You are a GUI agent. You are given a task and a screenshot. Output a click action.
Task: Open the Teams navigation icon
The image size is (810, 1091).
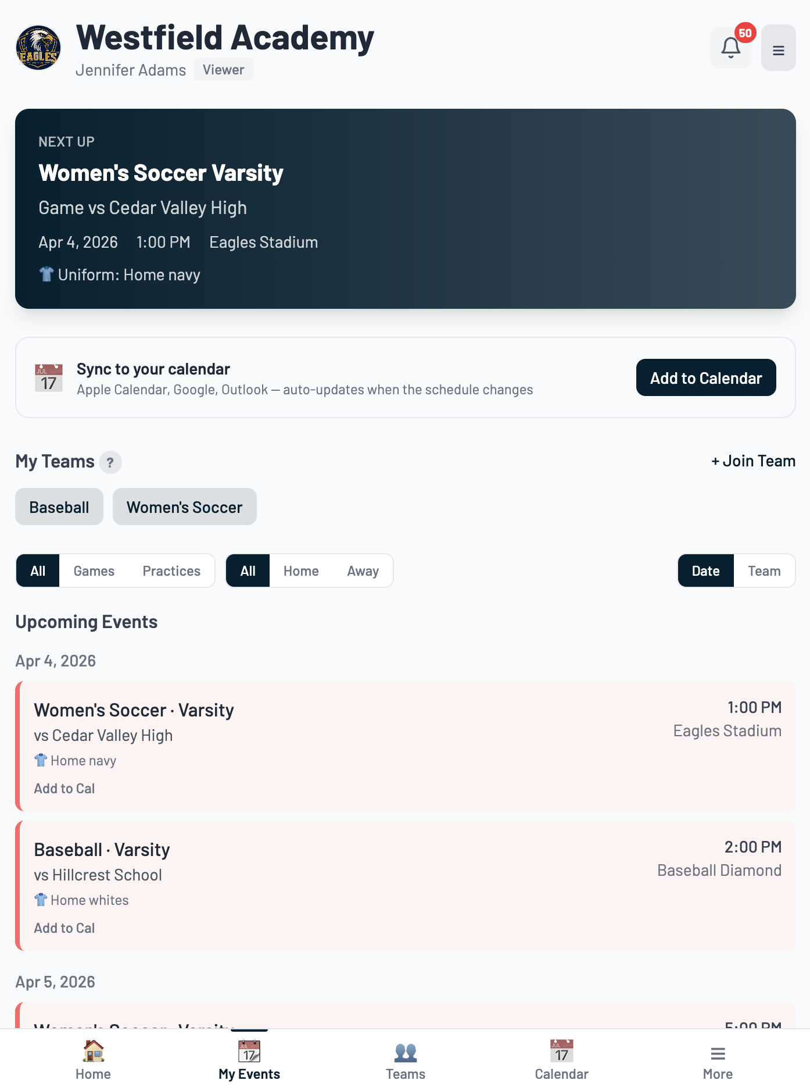[405, 1058]
